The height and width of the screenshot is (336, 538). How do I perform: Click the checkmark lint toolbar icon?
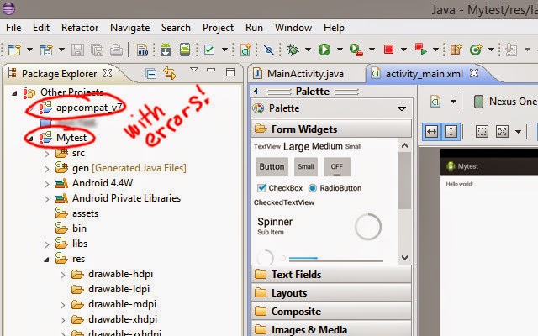pos(209,50)
